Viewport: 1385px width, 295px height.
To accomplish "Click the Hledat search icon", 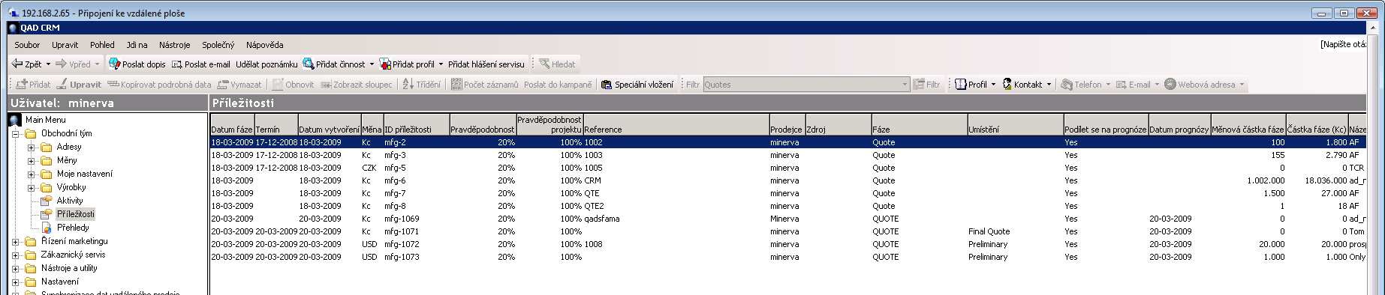I will 544,64.
